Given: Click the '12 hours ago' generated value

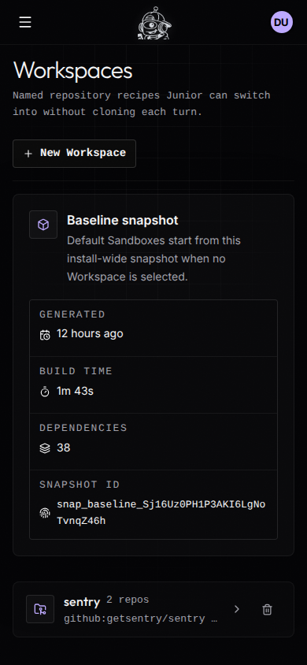Looking at the screenshot, I should 90,334.
